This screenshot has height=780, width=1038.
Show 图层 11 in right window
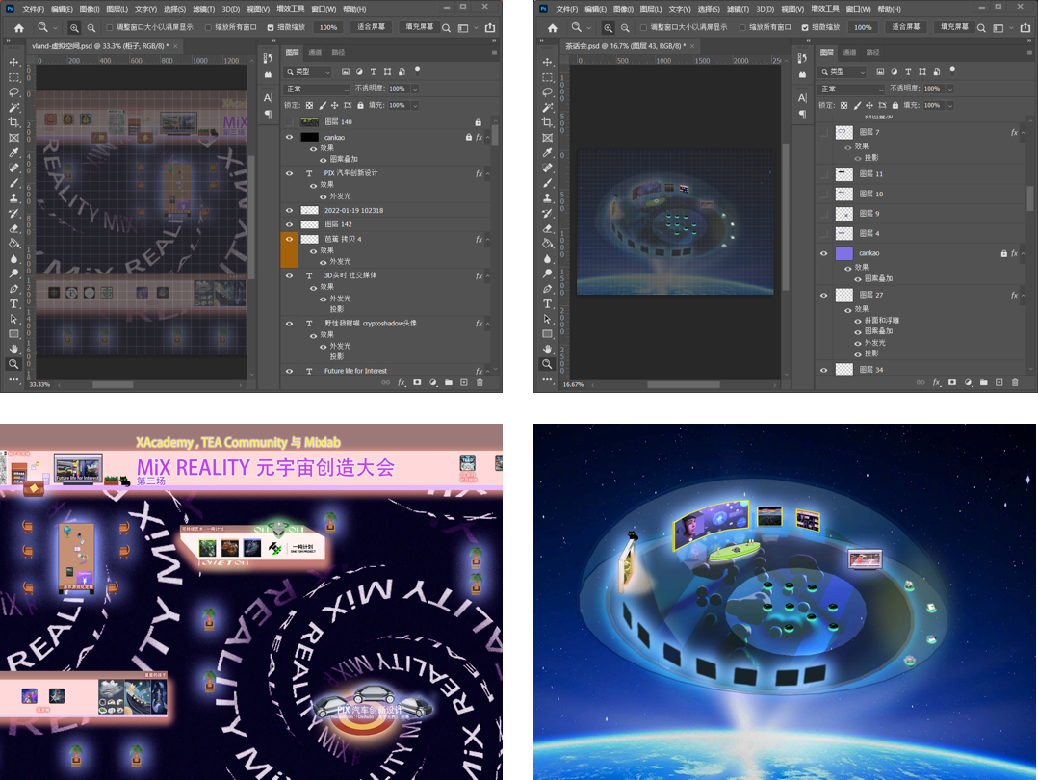[824, 174]
